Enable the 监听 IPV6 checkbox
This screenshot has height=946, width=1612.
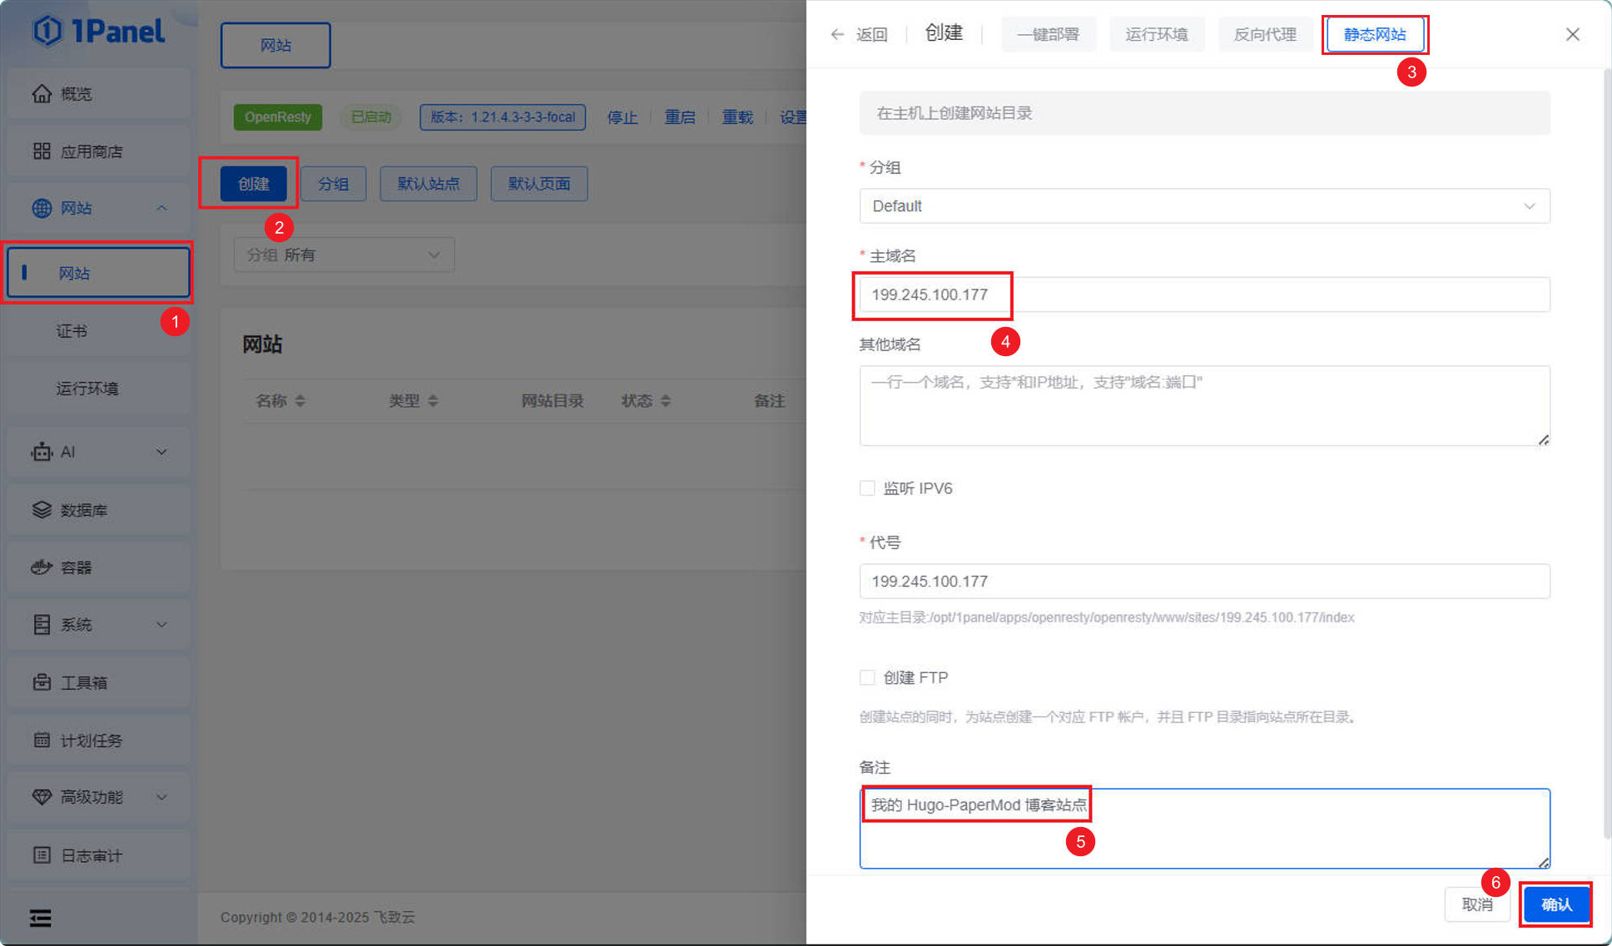coord(867,488)
